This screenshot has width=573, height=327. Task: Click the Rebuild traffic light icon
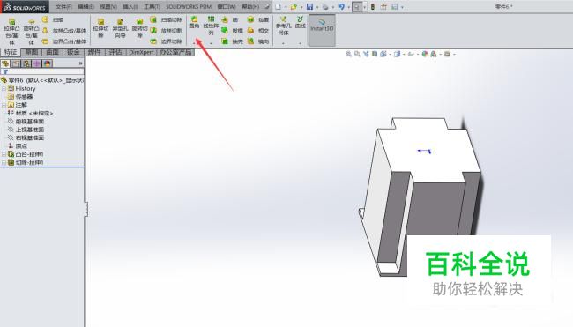click(372, 6)
